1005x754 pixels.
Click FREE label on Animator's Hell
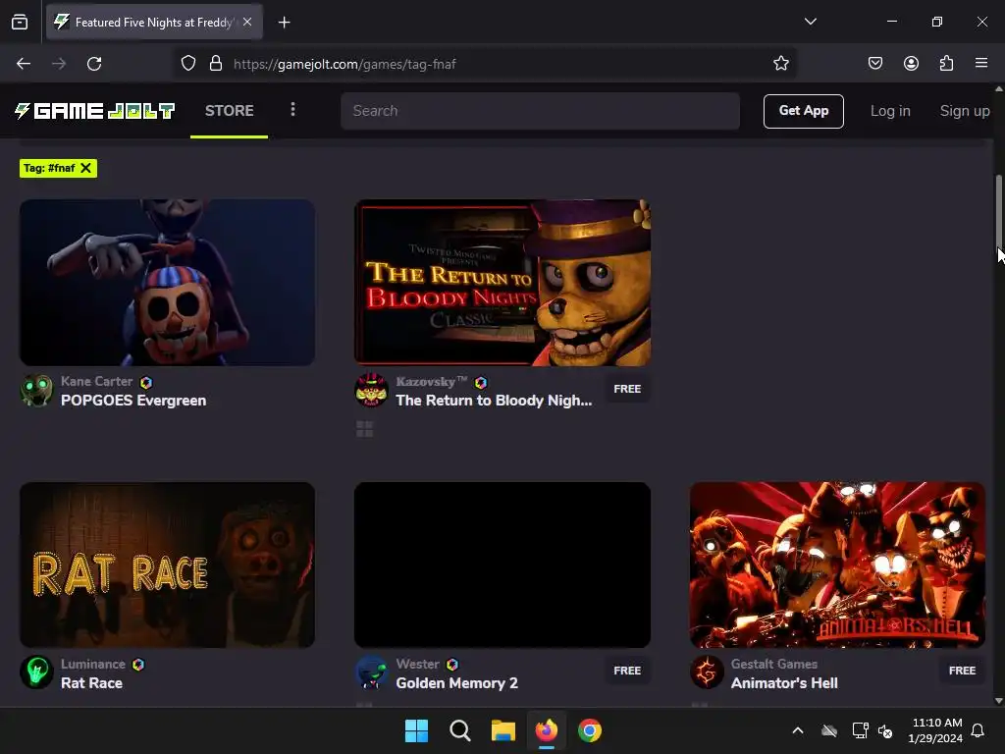[962, 671]
